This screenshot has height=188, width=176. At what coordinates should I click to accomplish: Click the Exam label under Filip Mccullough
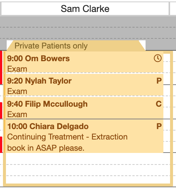point(17,115)
